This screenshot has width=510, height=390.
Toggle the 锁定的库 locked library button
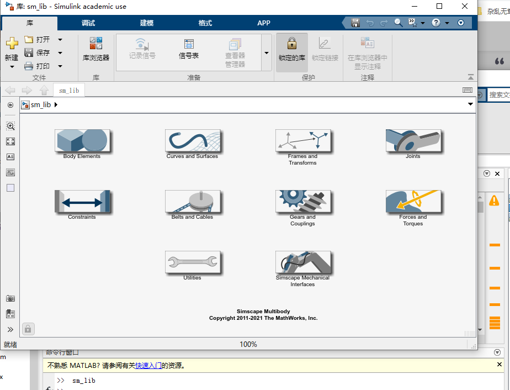(x=292, y=52)
